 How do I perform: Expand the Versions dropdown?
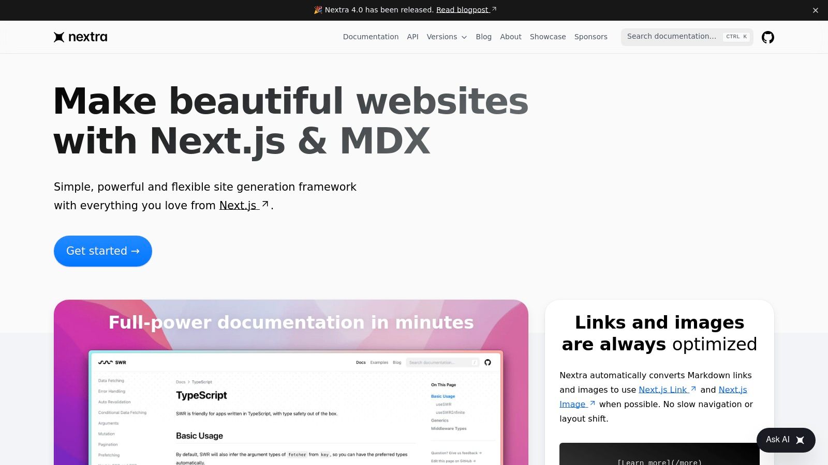click(x=446, y=37)
